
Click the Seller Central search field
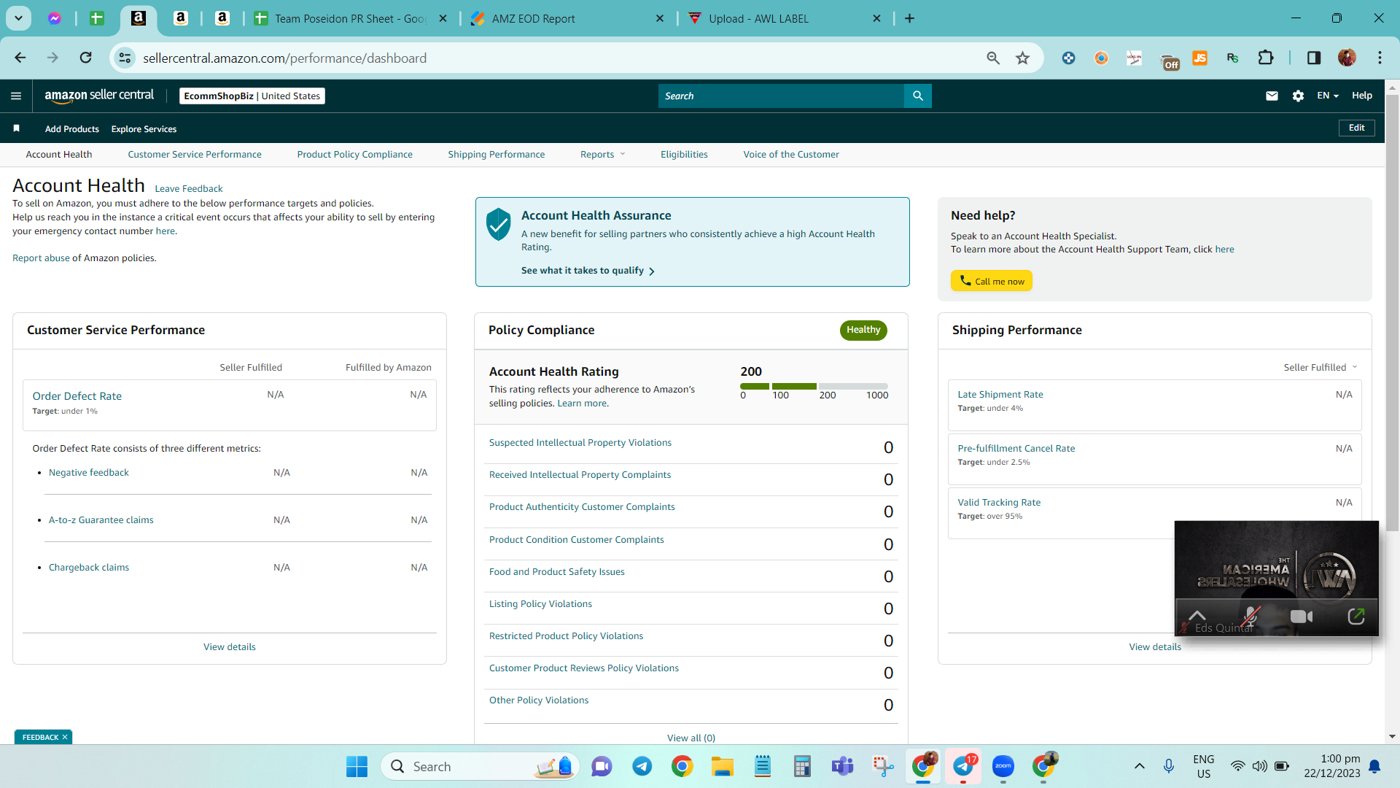click(781, 96)
